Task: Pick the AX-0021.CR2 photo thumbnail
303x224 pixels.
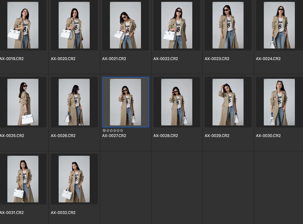Action: tap(125, 25)
